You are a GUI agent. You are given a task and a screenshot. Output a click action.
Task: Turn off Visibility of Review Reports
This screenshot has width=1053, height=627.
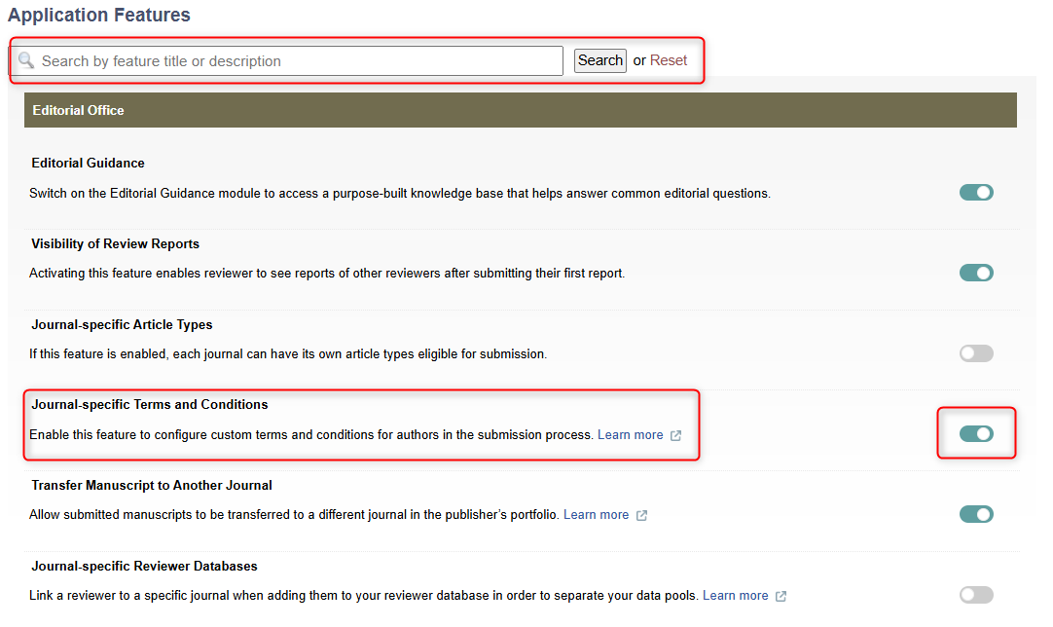976,274
